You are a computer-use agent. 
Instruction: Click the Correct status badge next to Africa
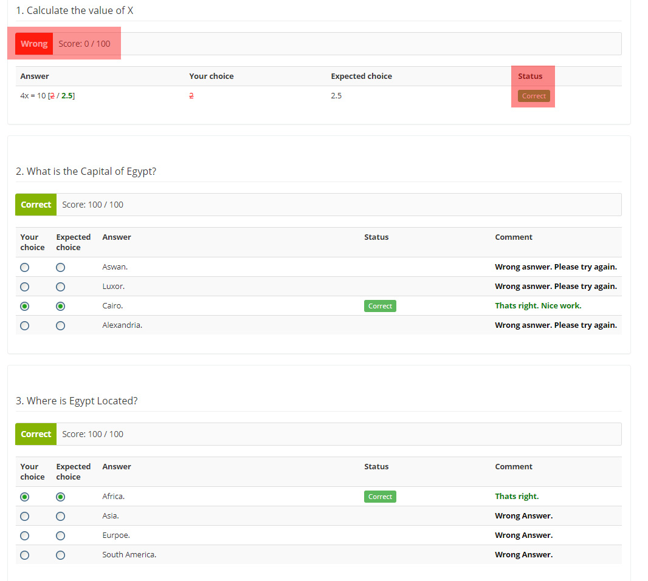[380, 496]
